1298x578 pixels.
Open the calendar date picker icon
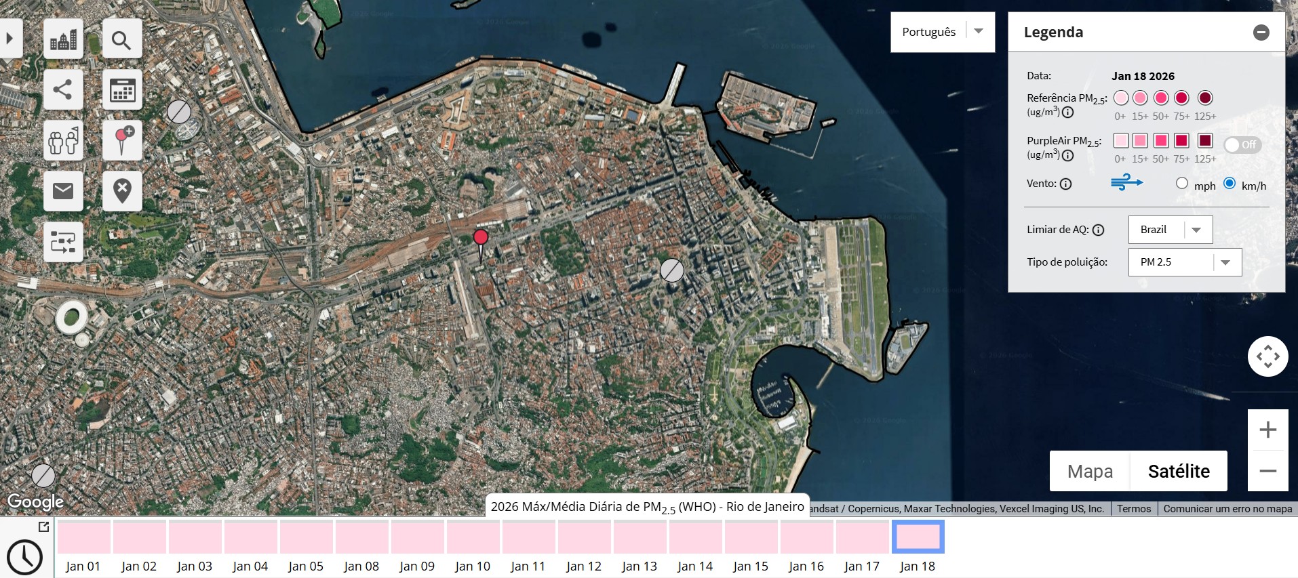click(x=122, y=89)
